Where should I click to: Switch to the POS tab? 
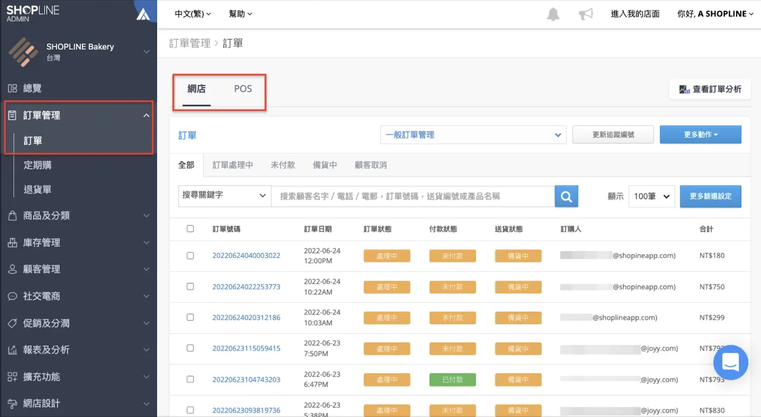(243, 88)
